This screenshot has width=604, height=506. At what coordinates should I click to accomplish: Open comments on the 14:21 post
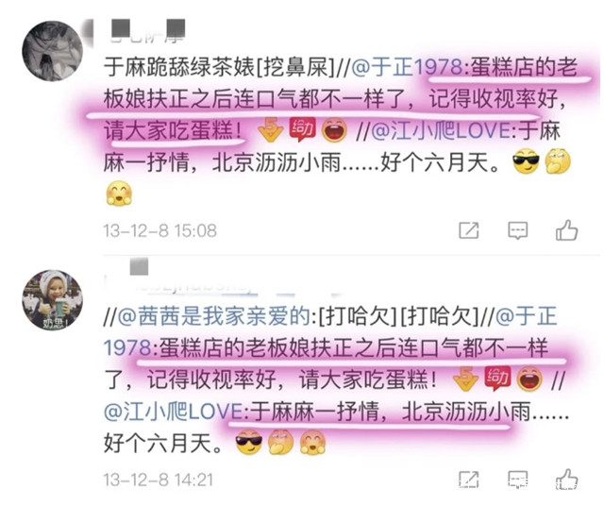pyautogui.click(x=517, y=480)
